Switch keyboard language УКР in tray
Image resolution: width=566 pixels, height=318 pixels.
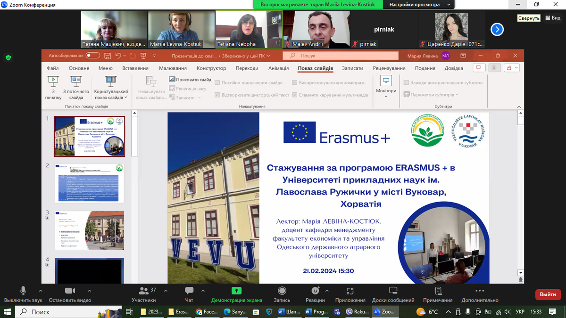coord(520,312)
